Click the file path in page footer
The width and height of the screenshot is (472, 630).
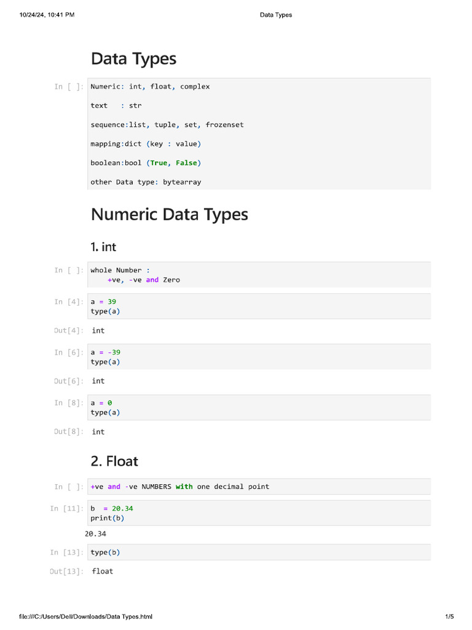point(85,616)
